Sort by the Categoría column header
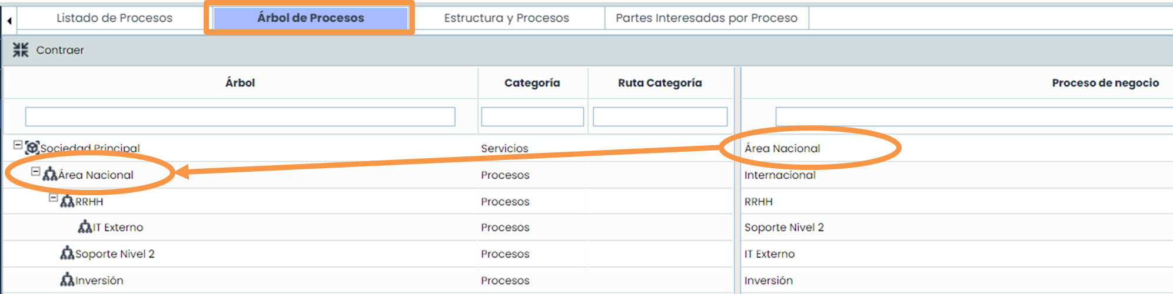The image size is (1173, 294). click(532, 83)
